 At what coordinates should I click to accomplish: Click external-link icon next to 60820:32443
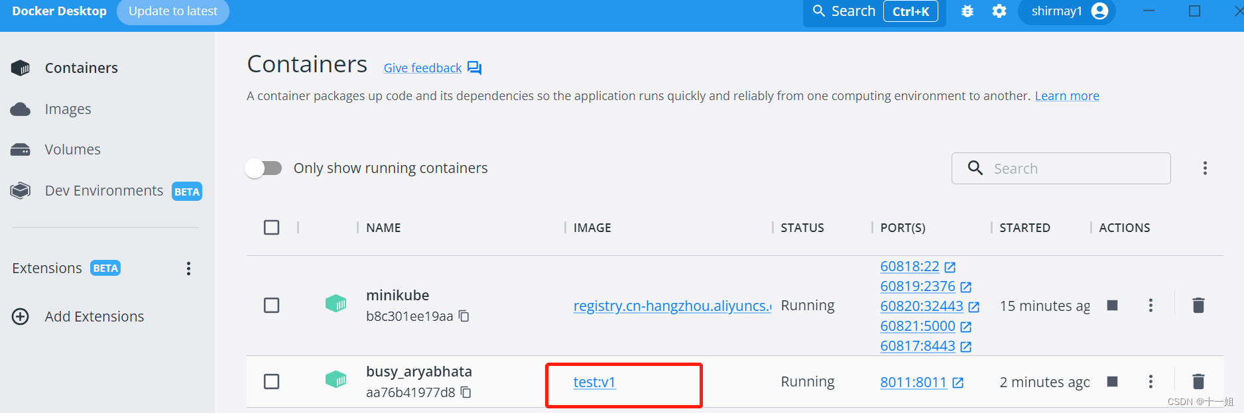973,307
